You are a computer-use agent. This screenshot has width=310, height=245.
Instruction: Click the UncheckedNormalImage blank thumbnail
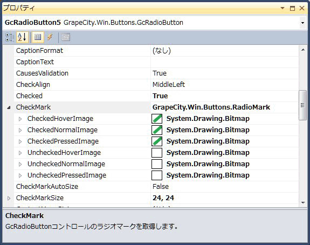(157, 164)
